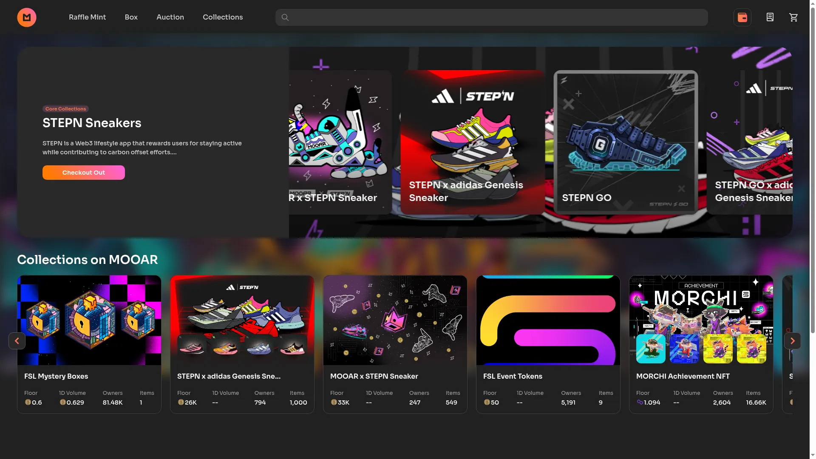Screen dimensions: 816x459
Task: Select the STEPN GO banner card
Action: (626, 142)
